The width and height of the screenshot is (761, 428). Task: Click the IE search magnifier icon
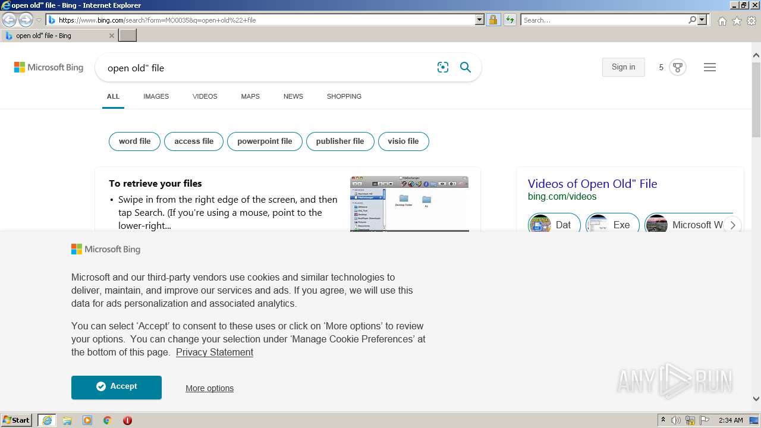coord(692,20)
